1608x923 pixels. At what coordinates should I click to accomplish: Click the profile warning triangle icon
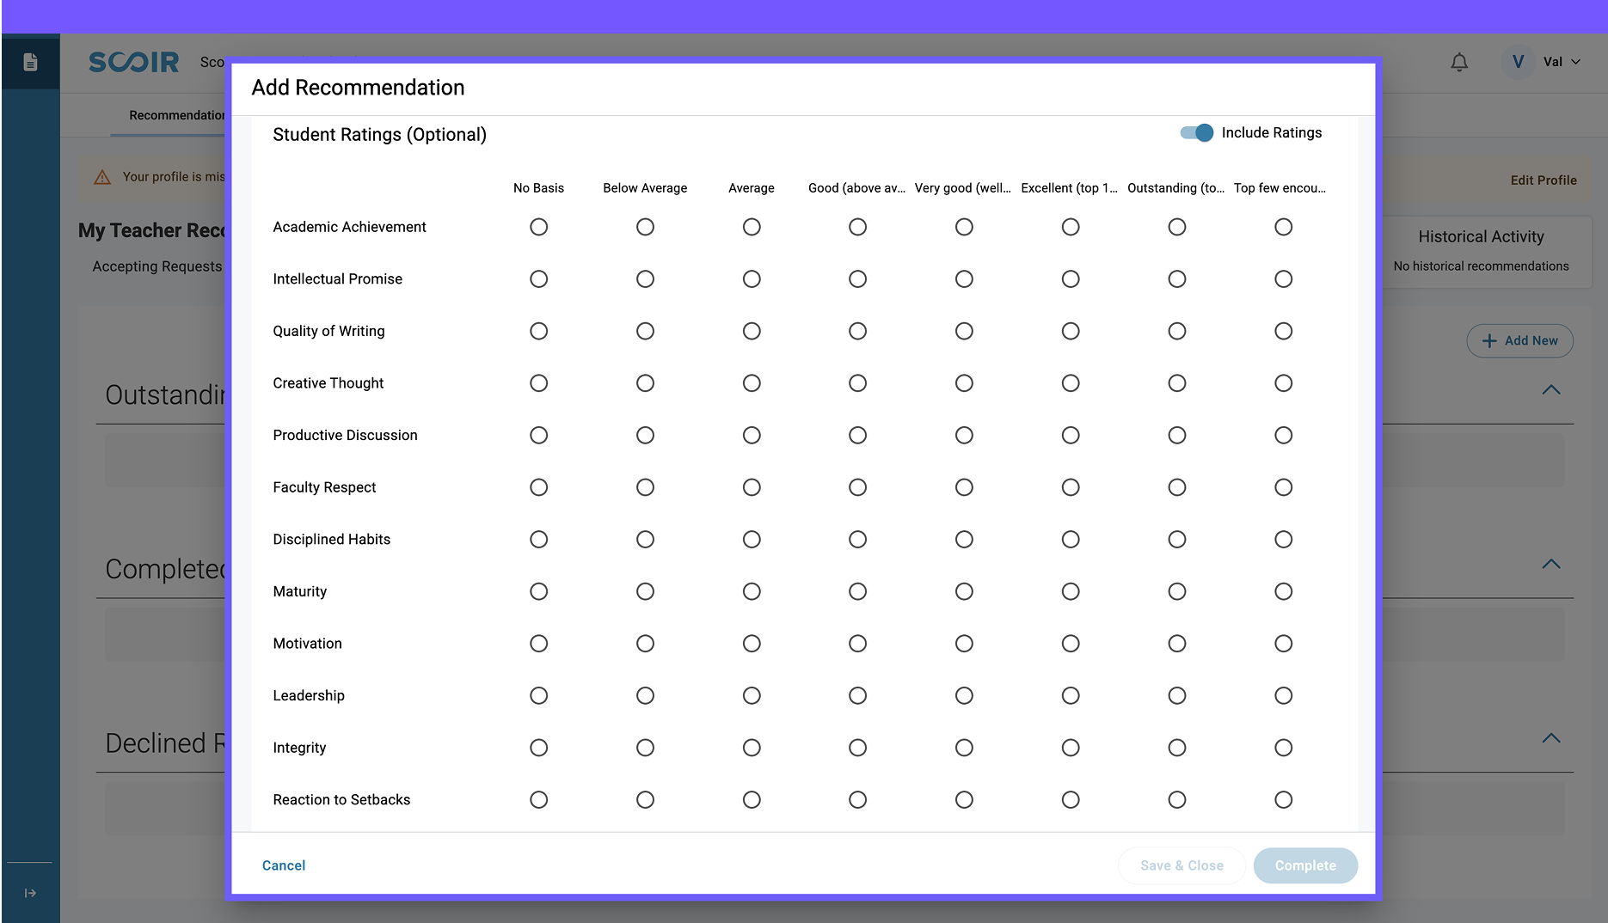pyautogui.click(x=102, y=177)
